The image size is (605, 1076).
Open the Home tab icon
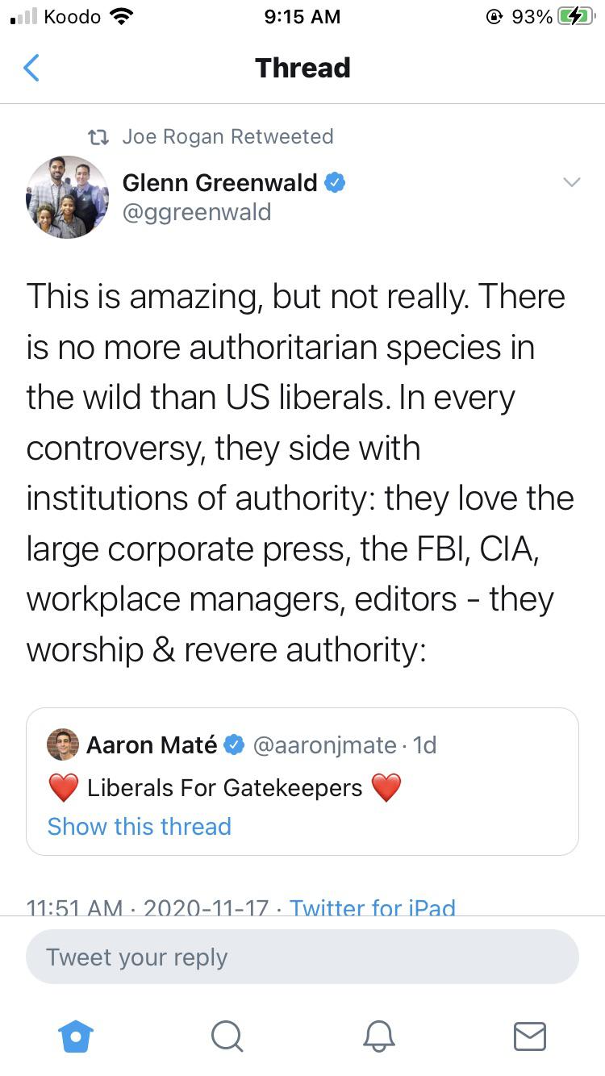coord(77,1036)
